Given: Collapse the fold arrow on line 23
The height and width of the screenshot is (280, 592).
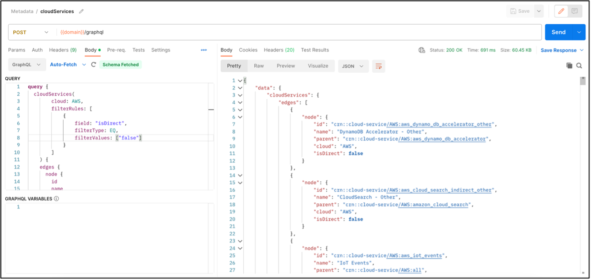Looking at the screenshot, I should tap(240, 241).
